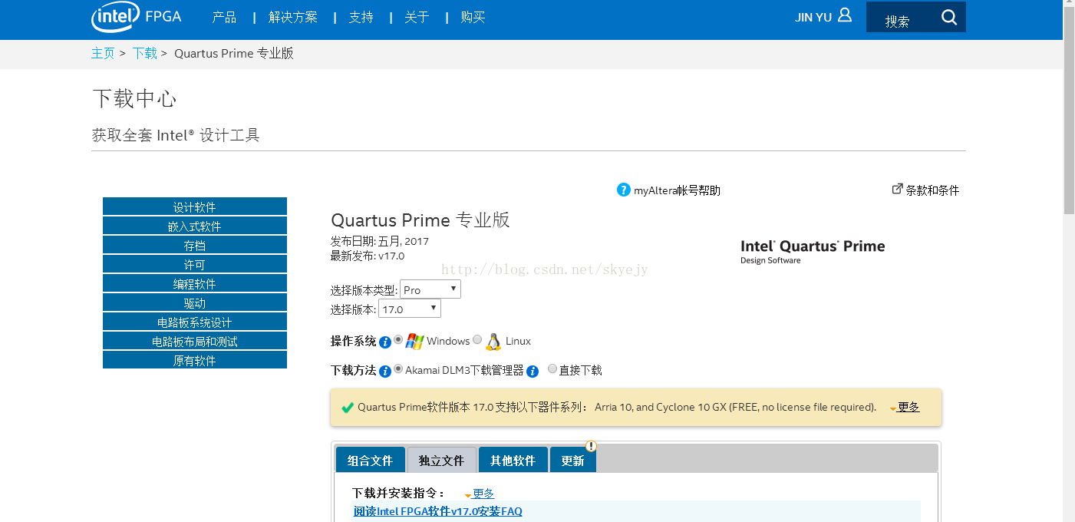The image size is (1075, 522).
Task: Select 存档 in the sidebar
Action: pyautogui.click(x=195, y=245)
